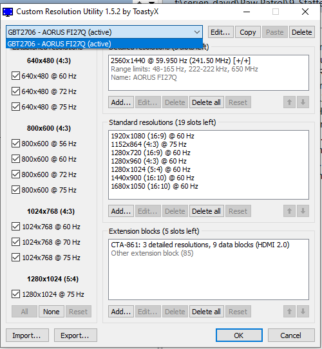Delete all standard resolutions

point(207,211)
